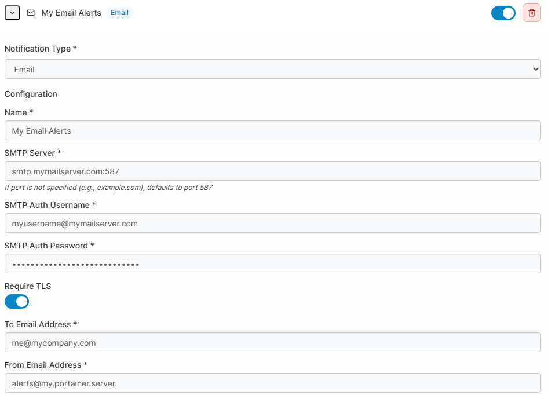The image size is (548, 395).
Task: Click the Name input field
Action: (272, 130)
